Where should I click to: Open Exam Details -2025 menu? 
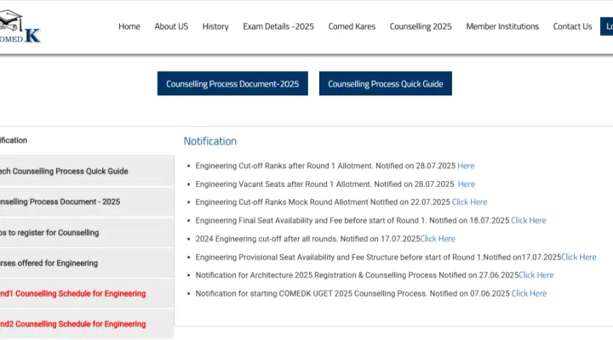click(x=278, y=26)
